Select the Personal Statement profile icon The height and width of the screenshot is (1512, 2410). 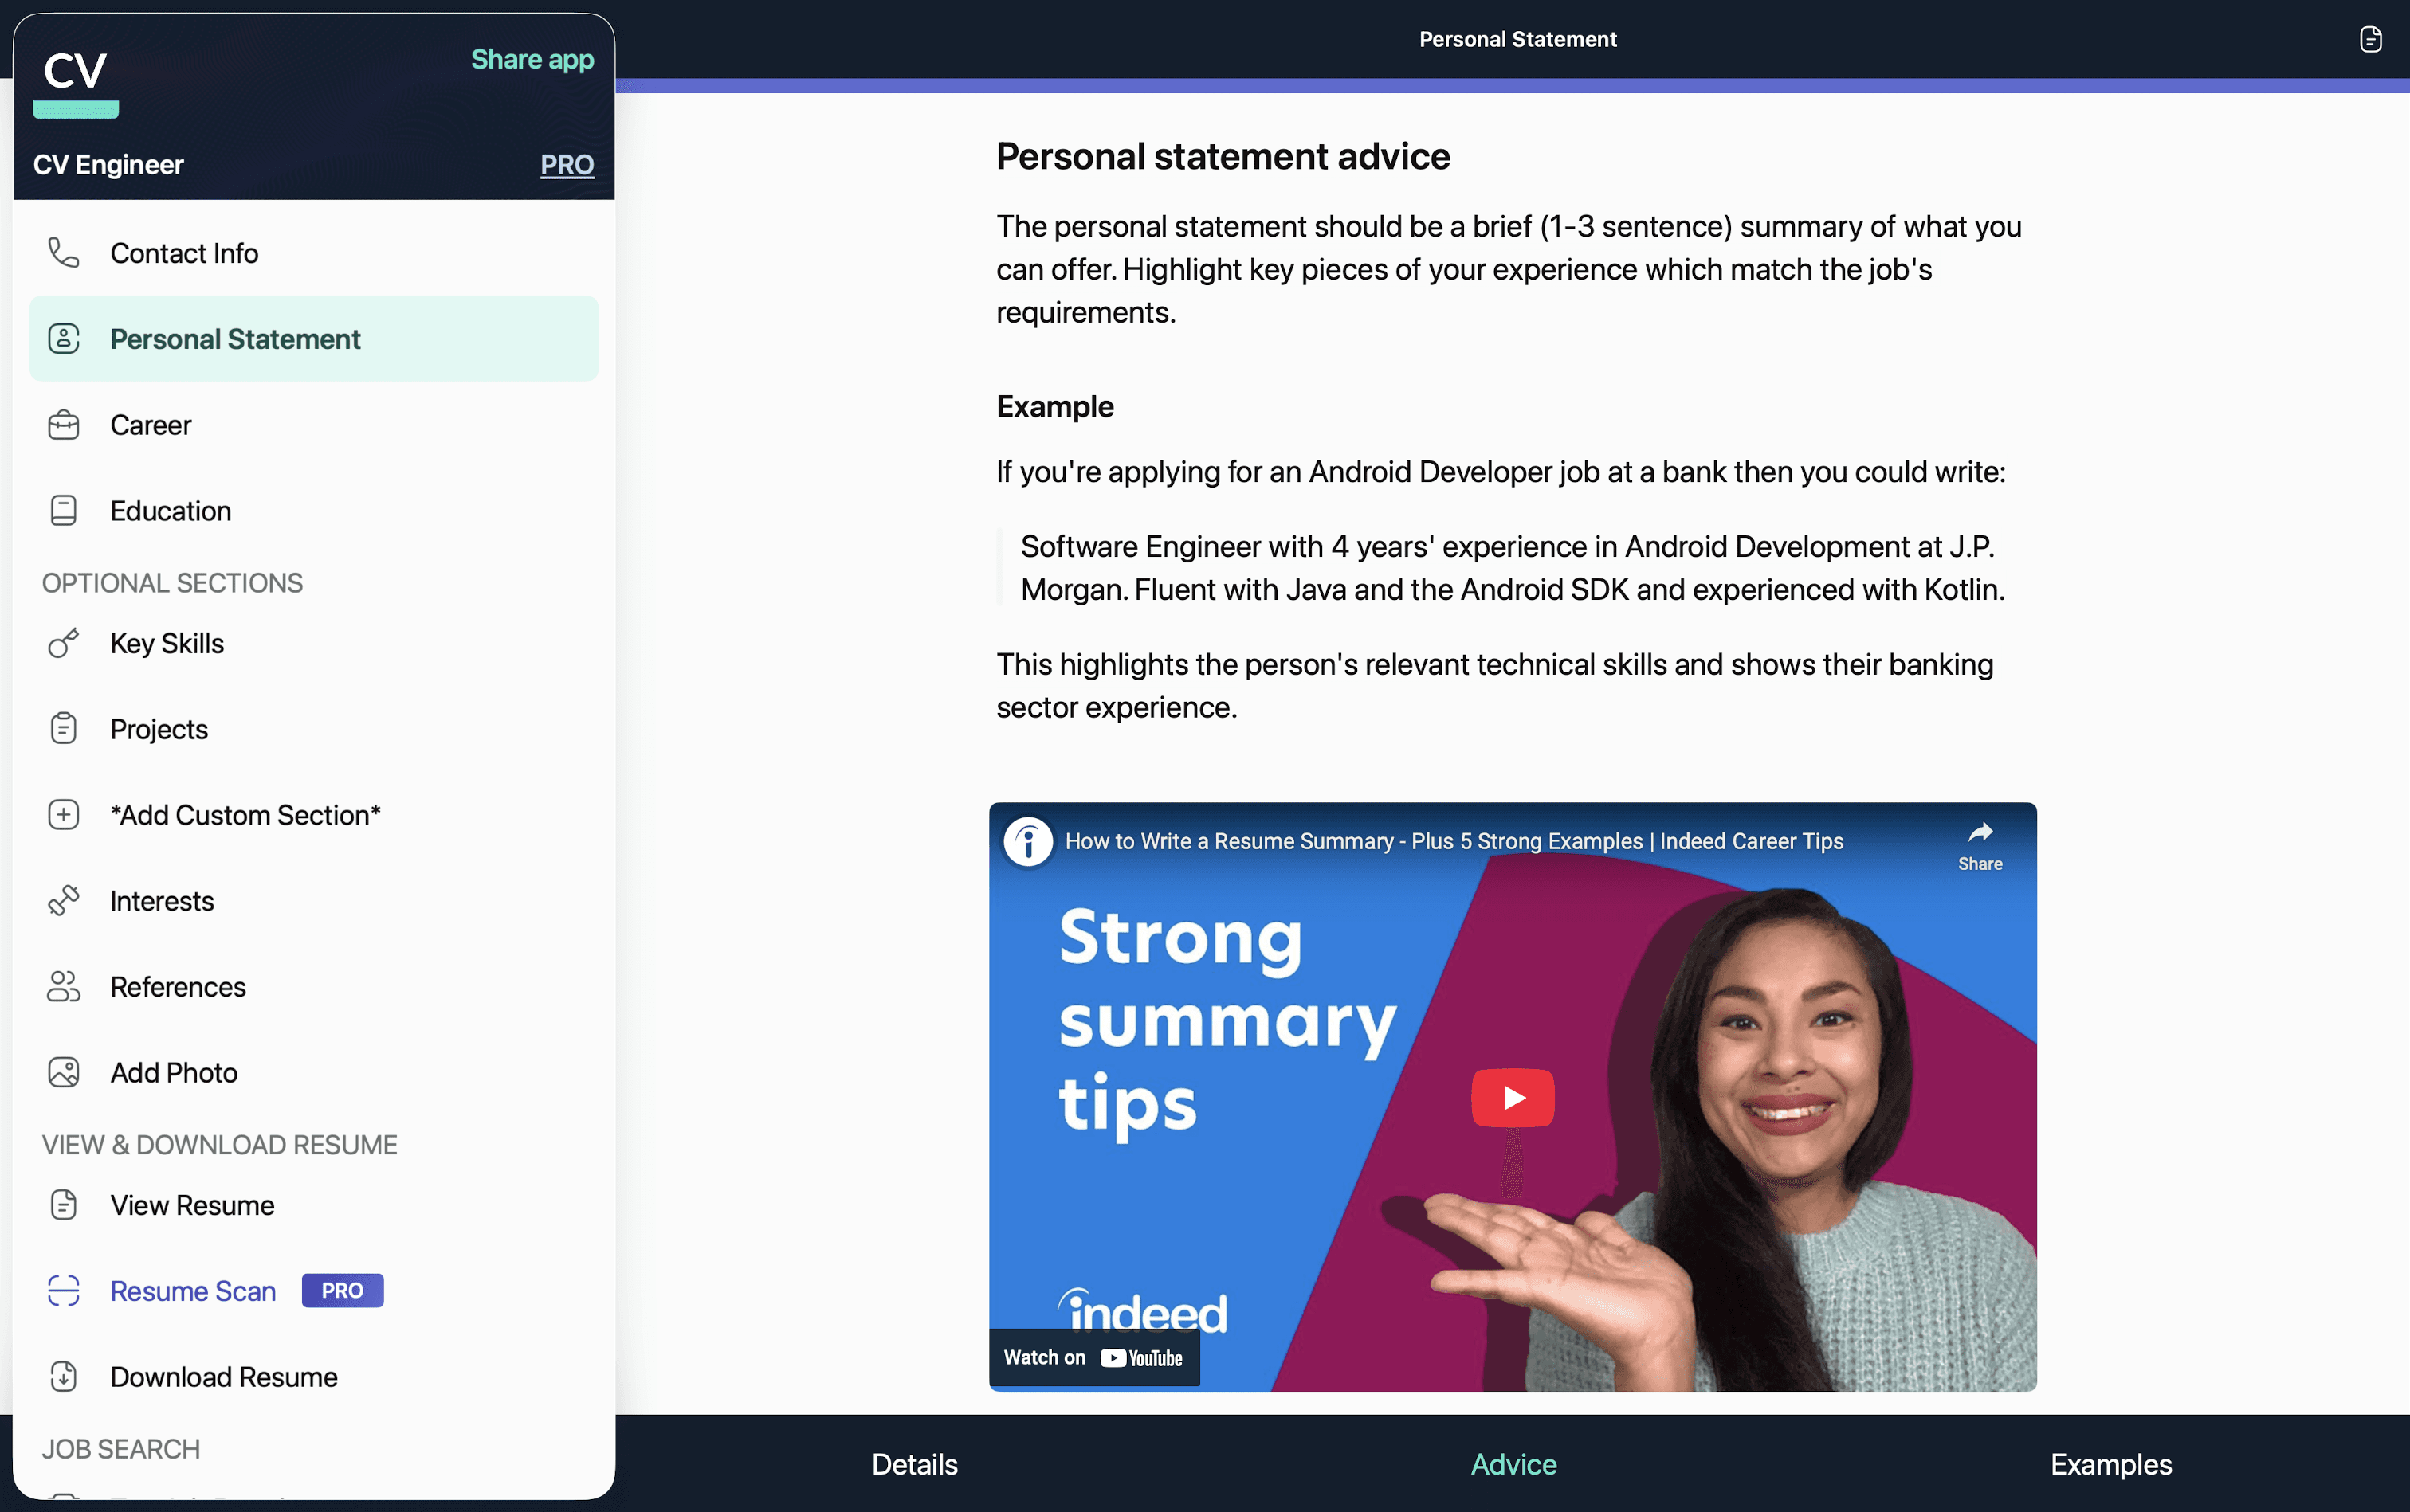63,338
